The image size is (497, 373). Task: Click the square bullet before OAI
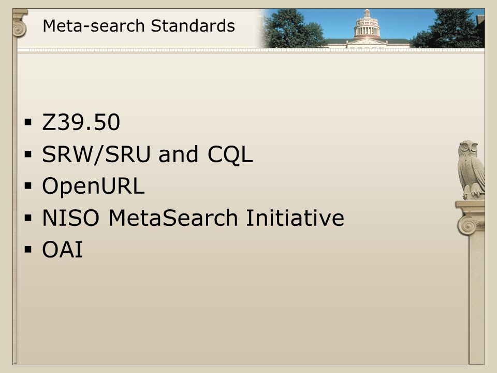point(28,250)
